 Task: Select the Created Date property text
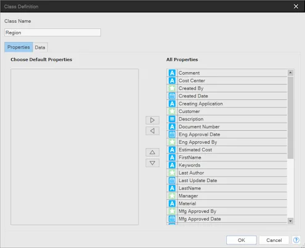pos(193,96)
